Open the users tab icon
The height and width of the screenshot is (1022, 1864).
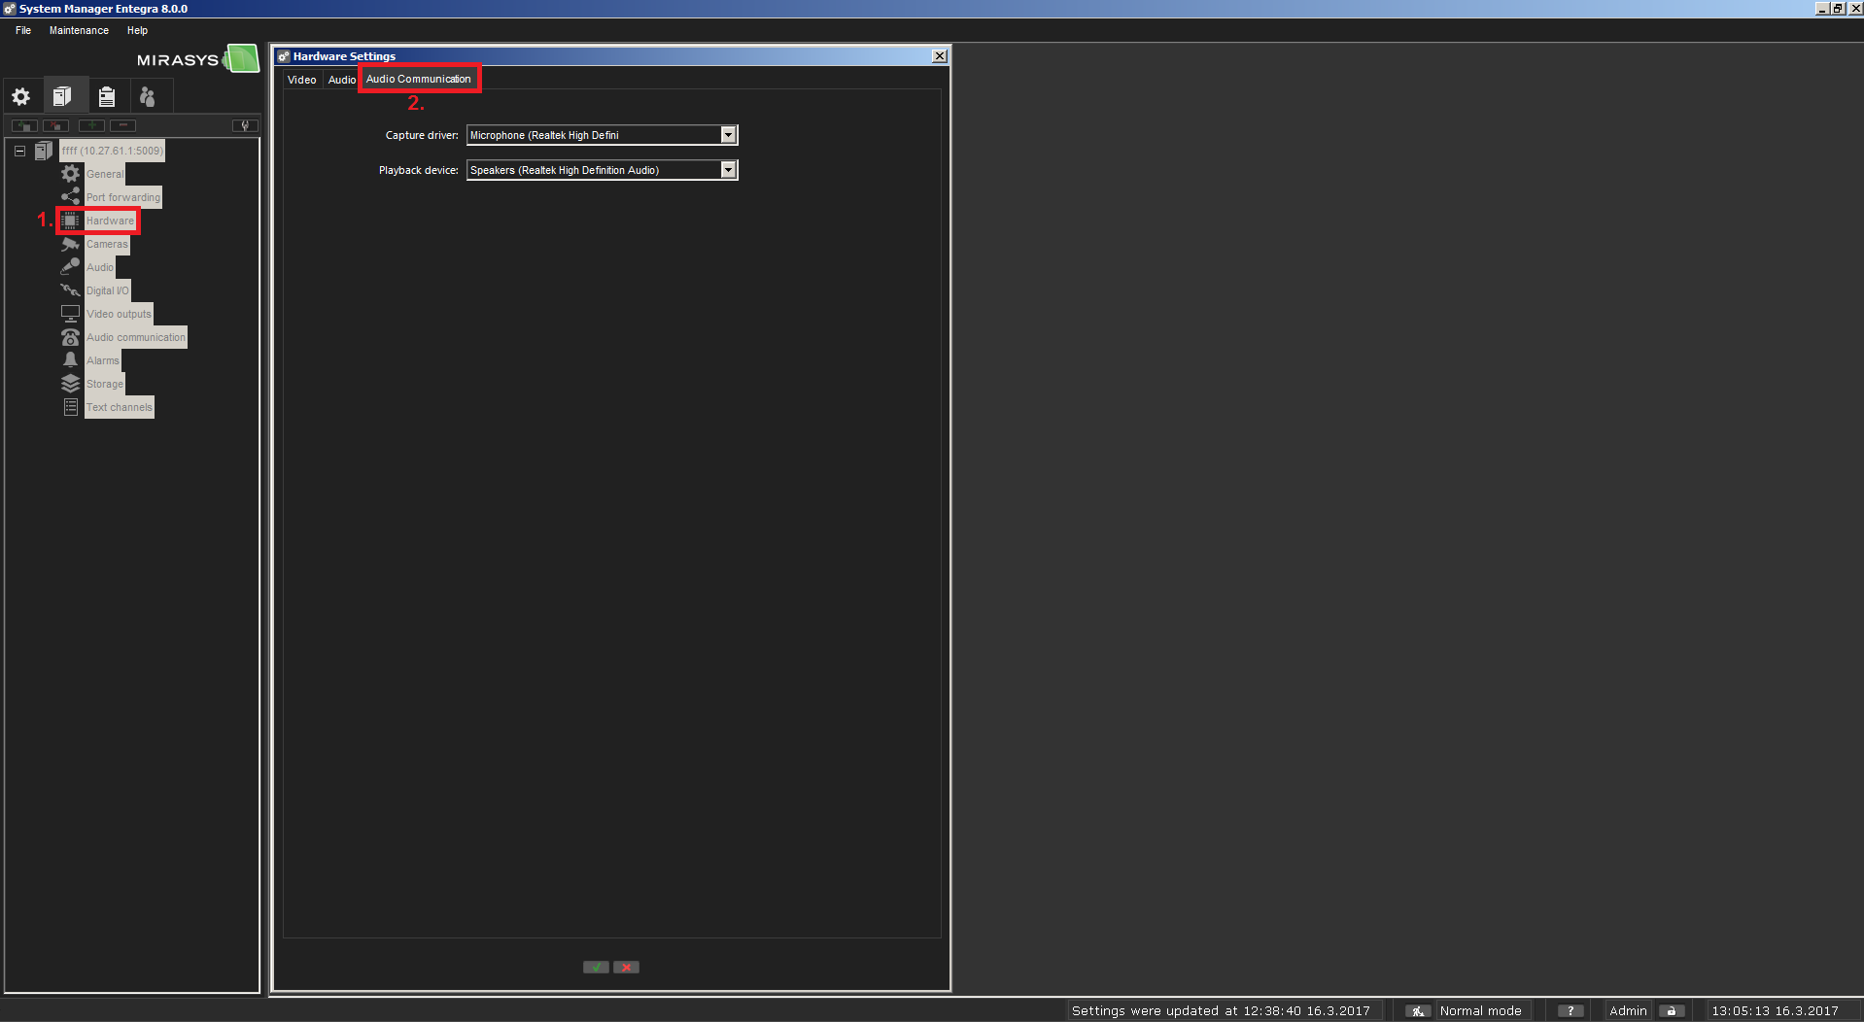(148, 96)
